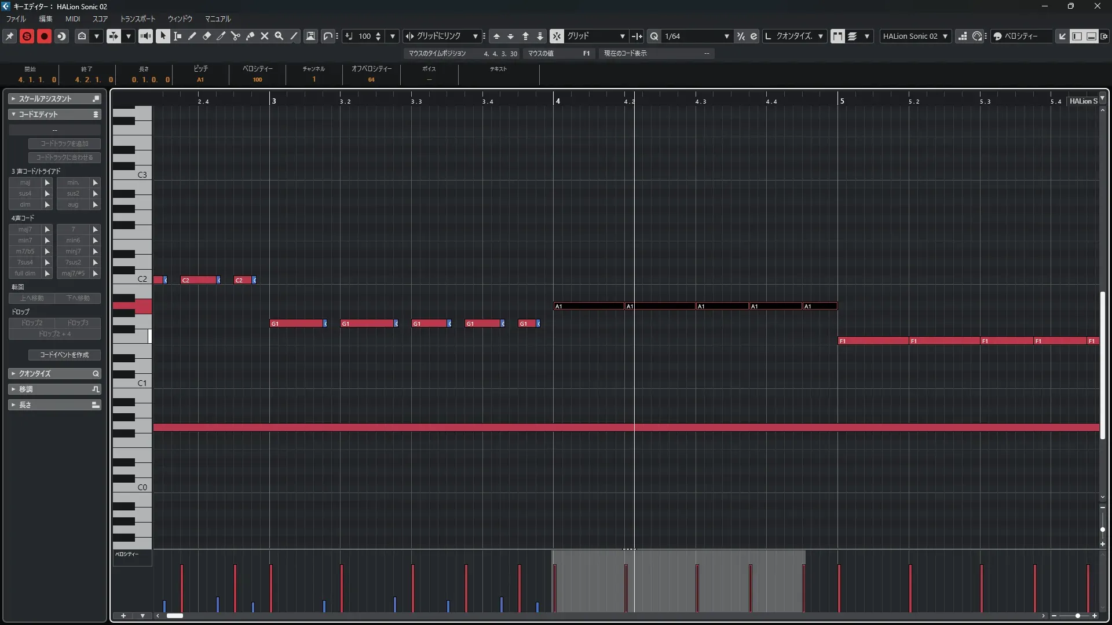
Task: Click the Object Selection arrow tool
Action: 163,36
